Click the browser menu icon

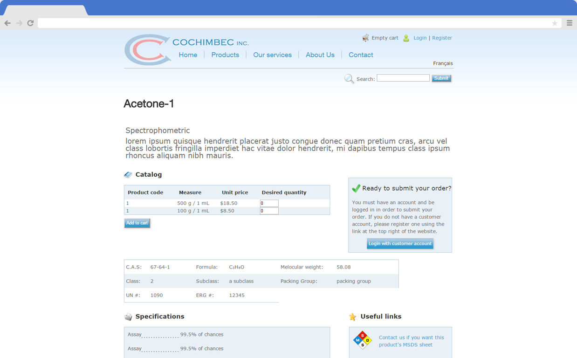click(x=569, y=22)
